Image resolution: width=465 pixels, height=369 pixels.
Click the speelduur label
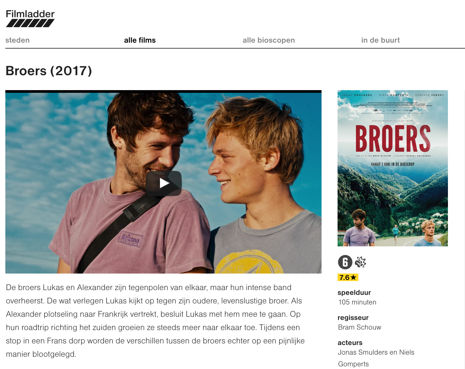point(354,292)
